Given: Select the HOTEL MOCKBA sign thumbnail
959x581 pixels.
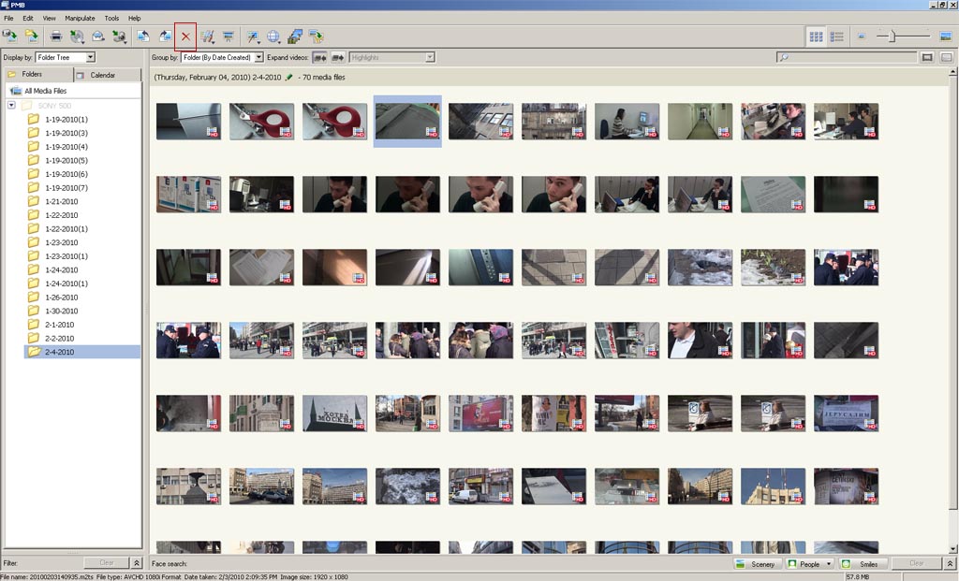Looking at the screenshot, I should [x=334, y=413].
